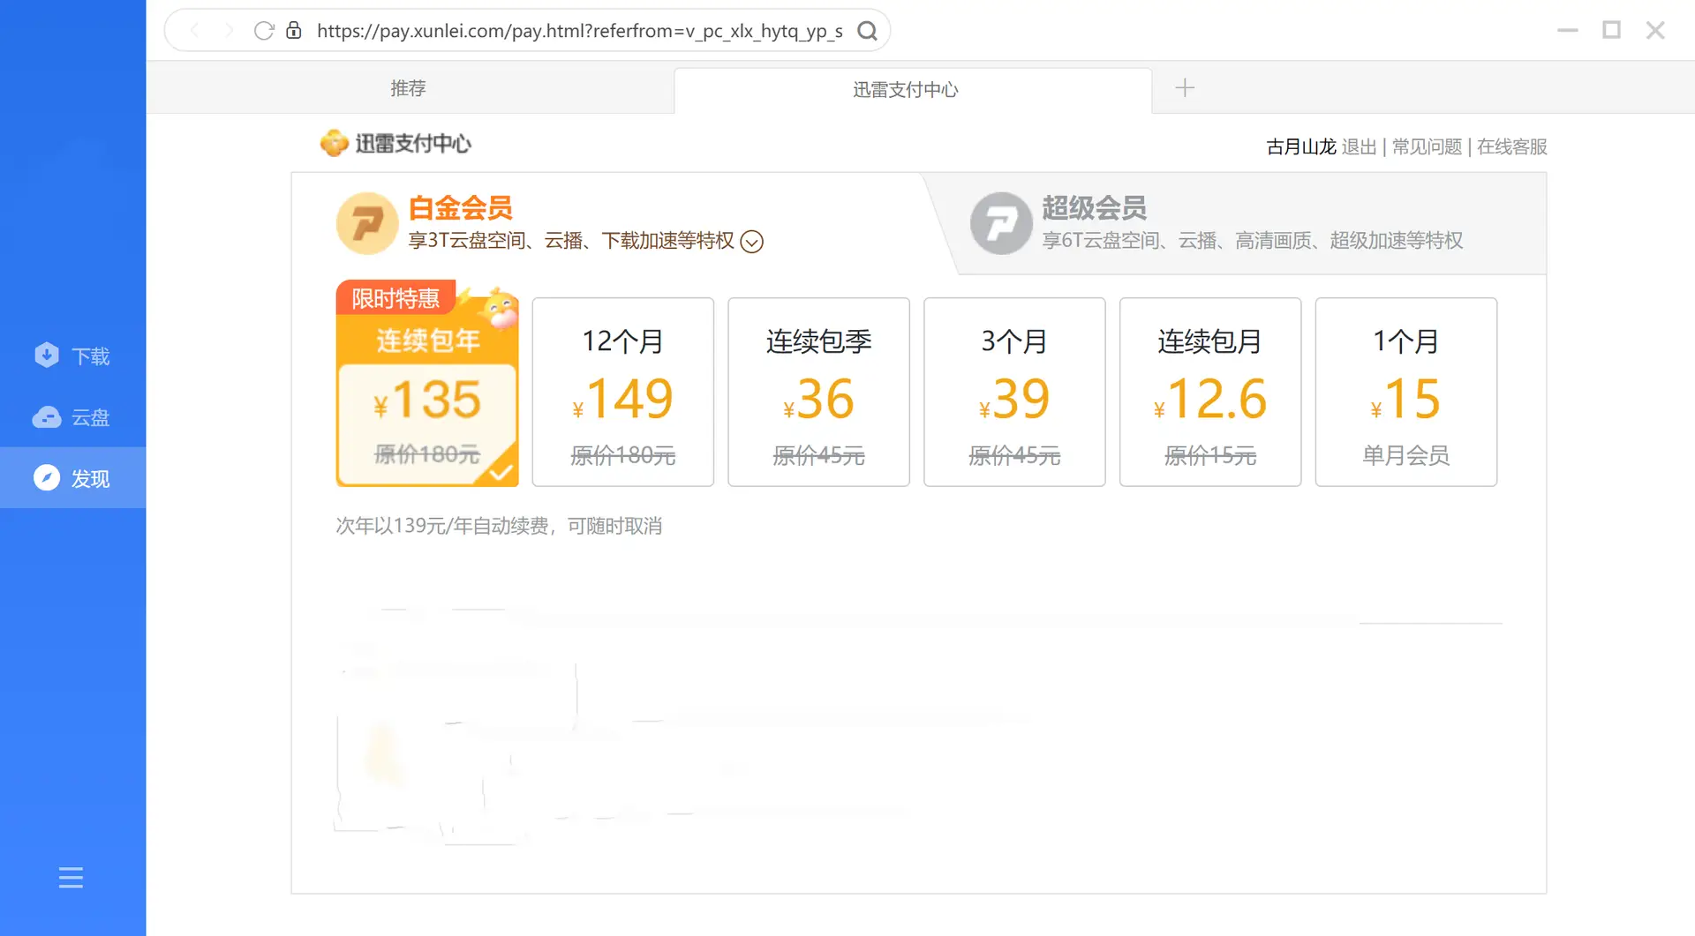Click the 超级会员 grey badge icon
Image resolution: width=1695 pixels, height=936 pixels.
[1001, 223]
